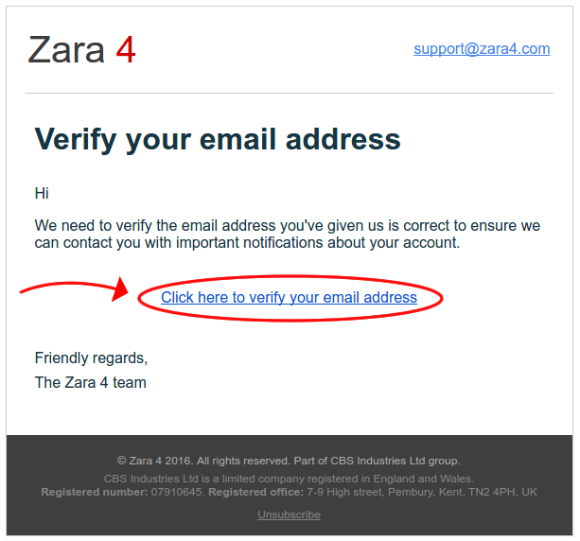Click the copyright symbol in footer

[x=121, y=461]
